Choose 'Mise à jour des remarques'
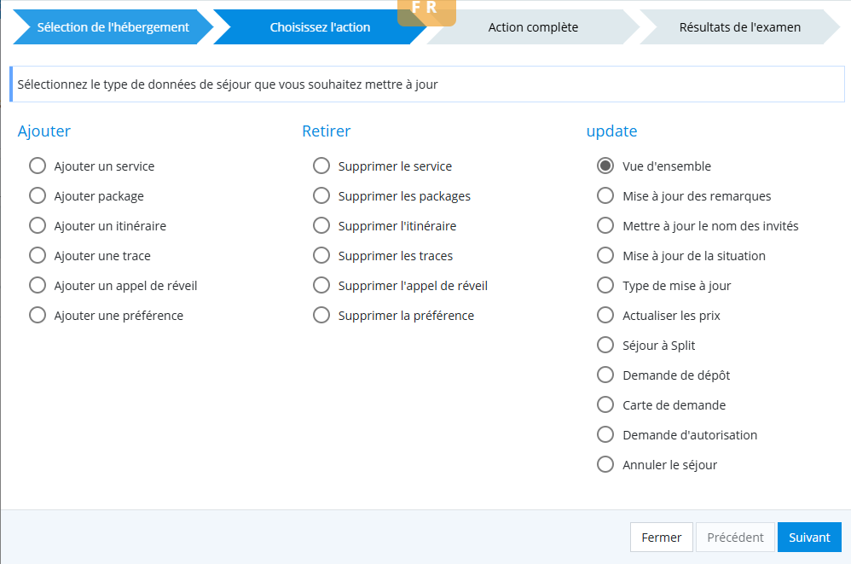851x564 pixels. tap(605, 196)
